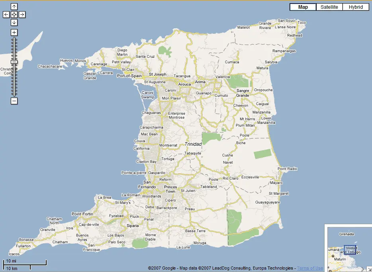The image size is (372, 272).
Task: Click the top of the zoom slider track
Action: coord(14,39)
